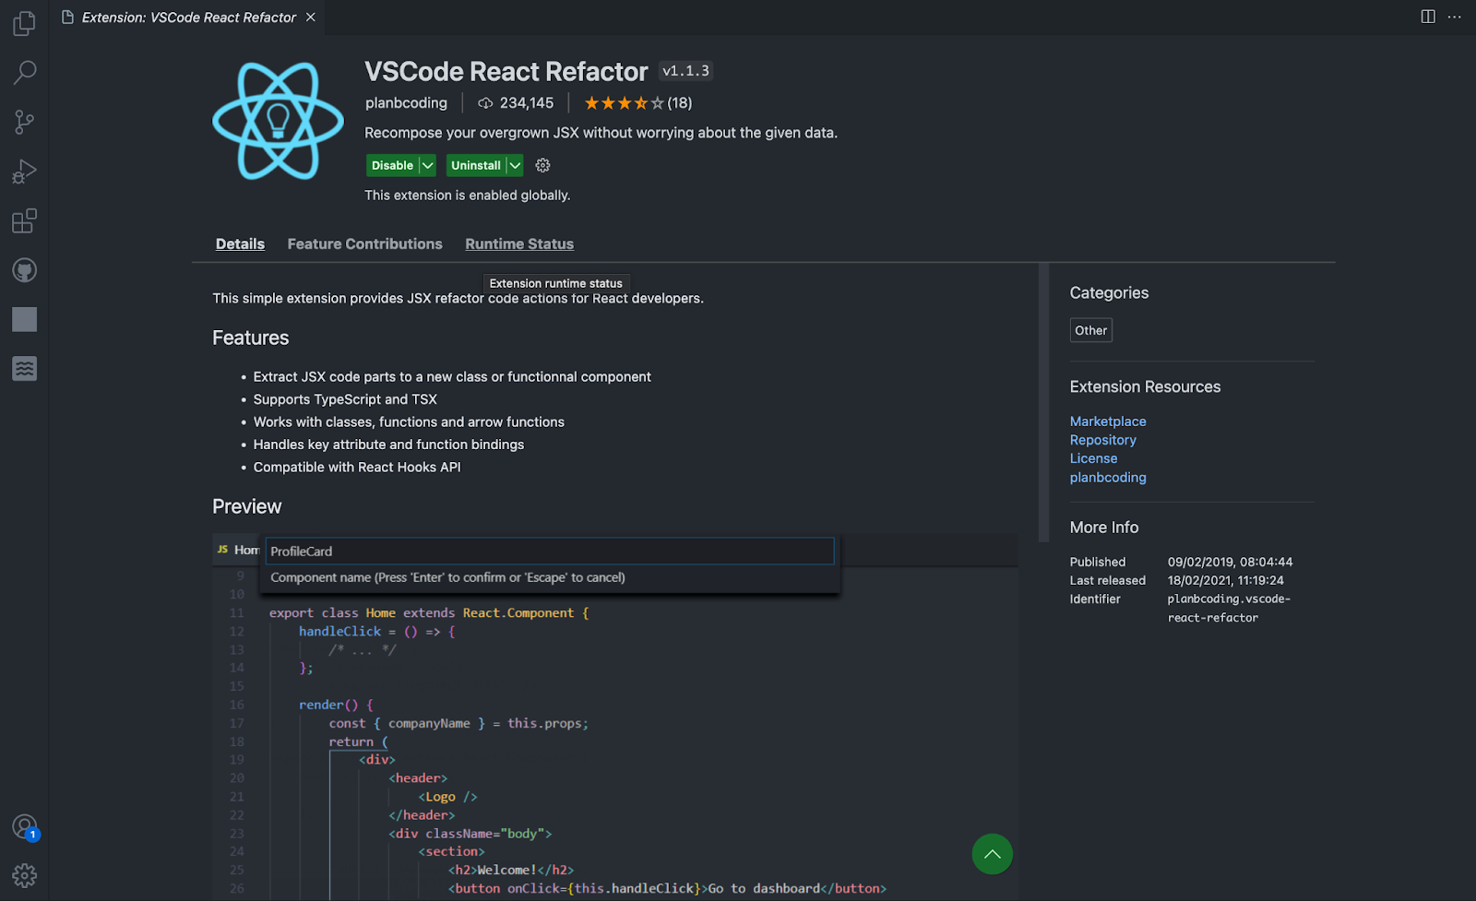Switch to the Runtime Status tab
The width and height of the screenshot is (1476, 901).
coord(519,244)
